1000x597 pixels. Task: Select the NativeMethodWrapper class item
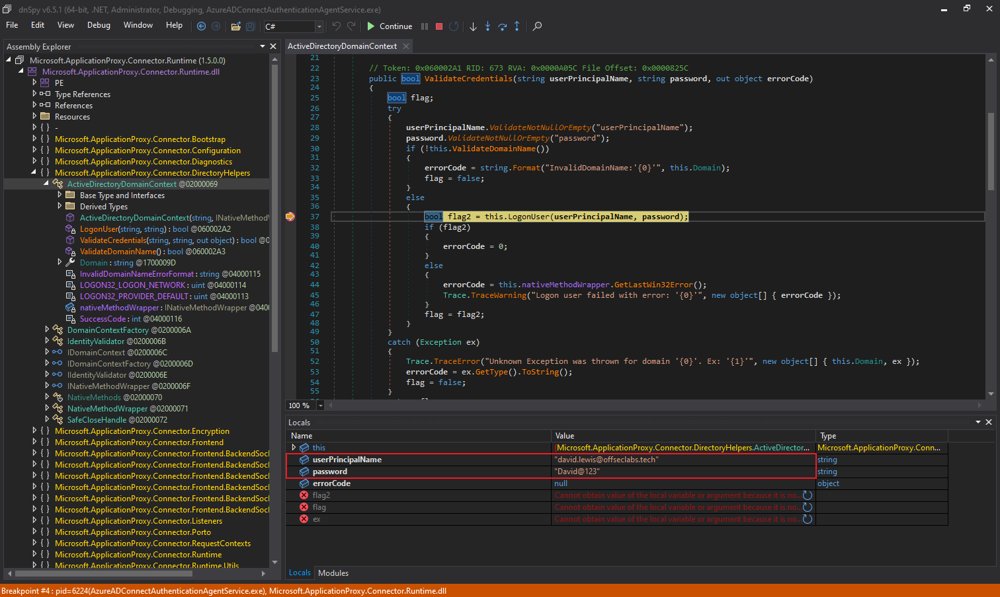coord(128,409)
